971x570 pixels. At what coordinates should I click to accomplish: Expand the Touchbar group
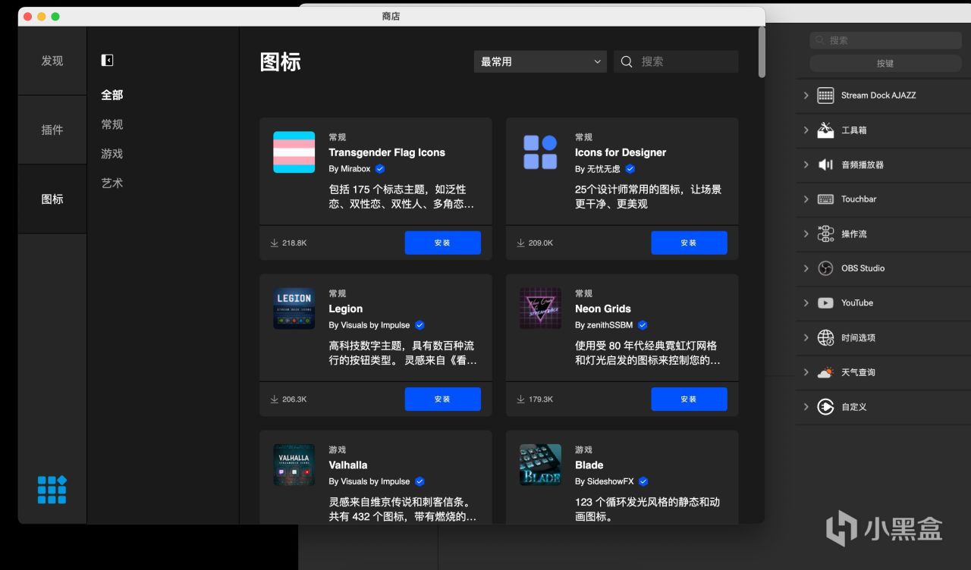[x=806, y=199]
